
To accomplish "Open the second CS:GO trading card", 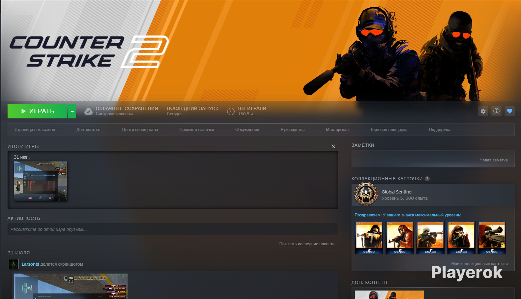I will pyautogui.click(x=400, y=238).
